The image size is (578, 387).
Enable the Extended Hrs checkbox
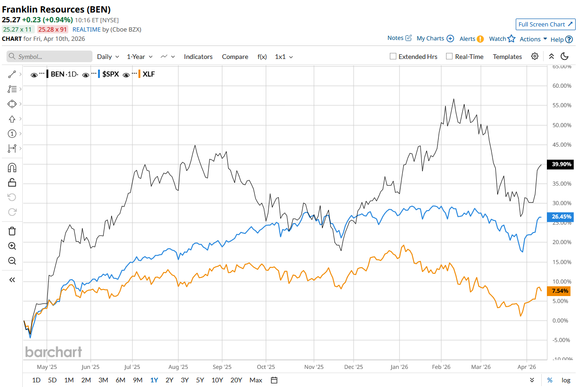(x=393, y=57)
